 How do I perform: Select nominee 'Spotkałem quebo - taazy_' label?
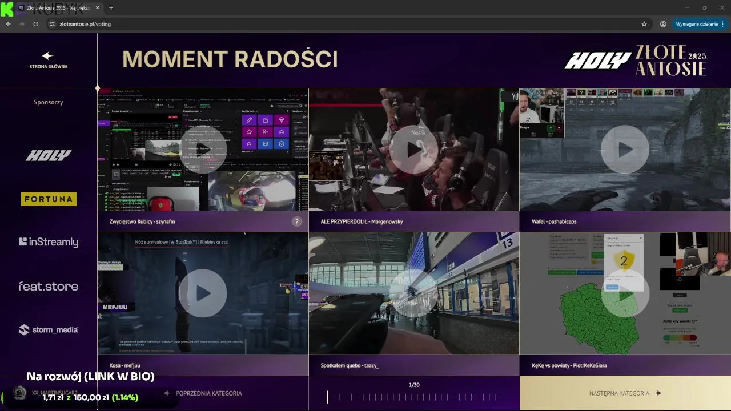click(x=350, y=365)
